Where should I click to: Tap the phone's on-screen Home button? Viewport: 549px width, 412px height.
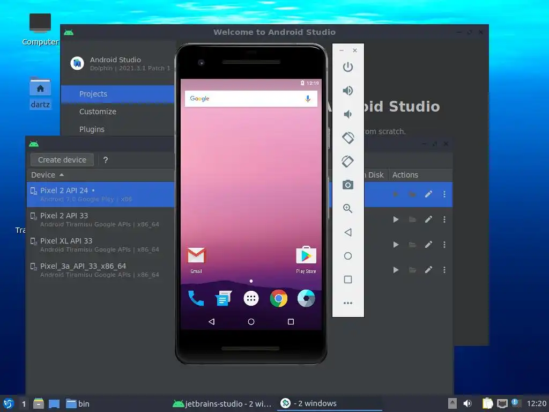(x=251, y=322)
